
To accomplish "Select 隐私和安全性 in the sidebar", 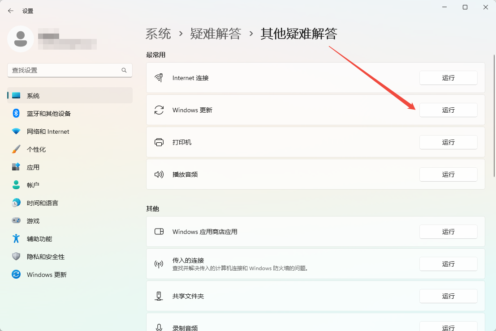I will [x=70, y=256].
